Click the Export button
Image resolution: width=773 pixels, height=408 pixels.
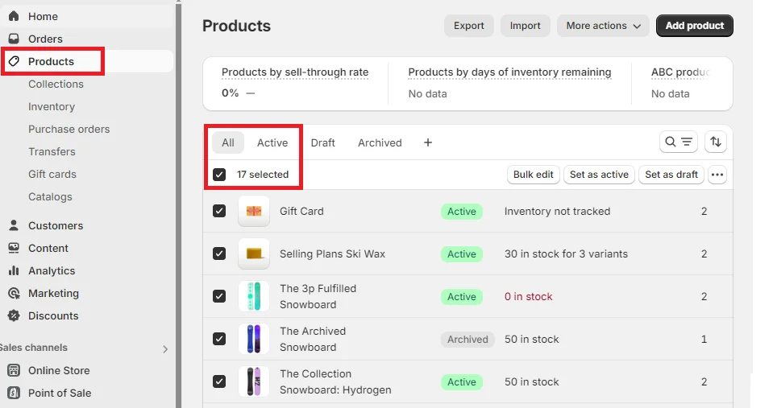(x=469, y=26)
